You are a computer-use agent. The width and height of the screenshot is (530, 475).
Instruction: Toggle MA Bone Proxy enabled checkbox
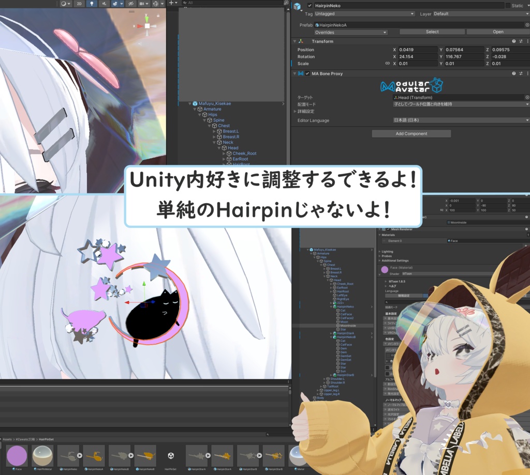[307, 73]
